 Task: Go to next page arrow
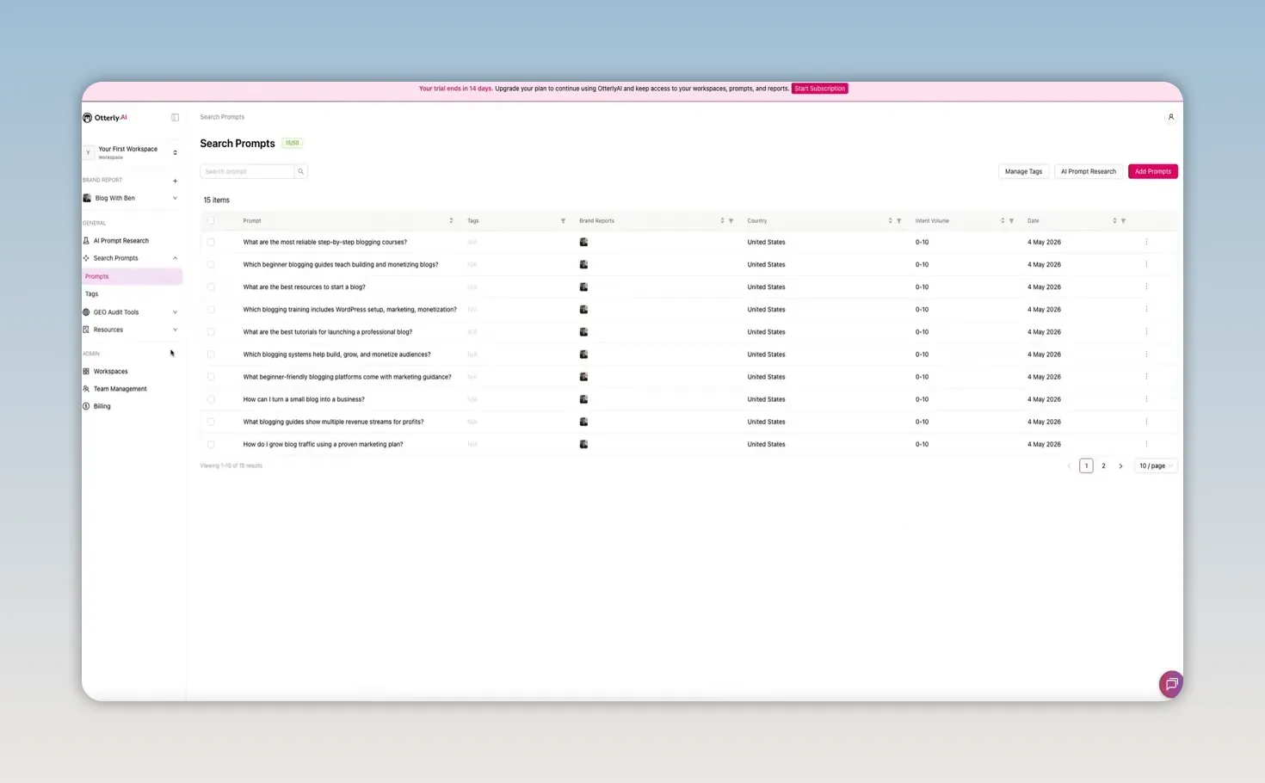point(1120,466)
